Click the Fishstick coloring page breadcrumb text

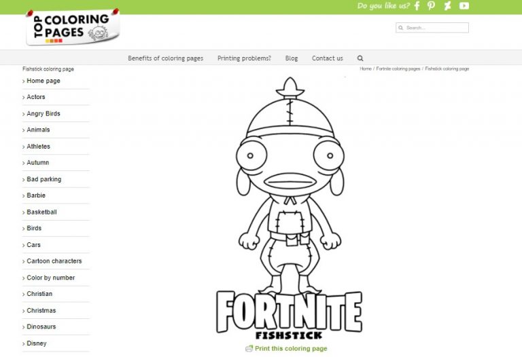(447, 69)
